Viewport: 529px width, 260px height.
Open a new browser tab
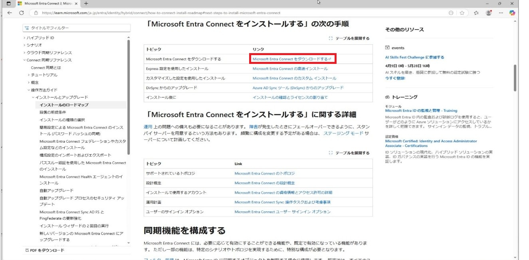(86, 4)
